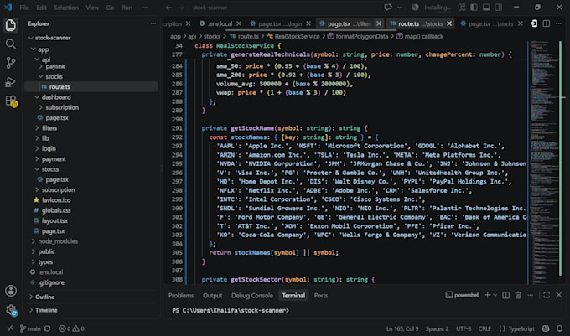Screen dimensions: 570x336
Task: Open the terminal launch profile dropdown
Action: click(495, 295)
